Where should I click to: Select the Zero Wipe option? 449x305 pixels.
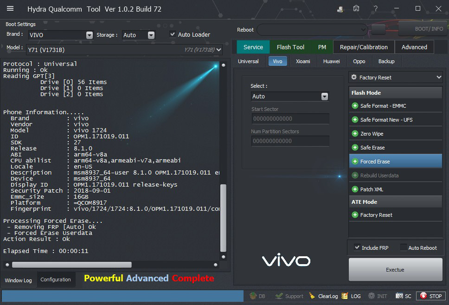click(x=396, y=134)
